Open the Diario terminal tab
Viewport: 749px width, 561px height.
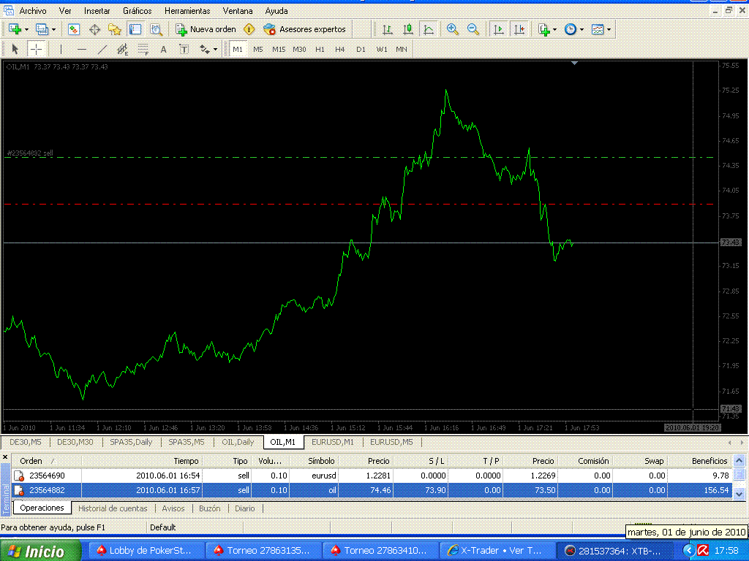coord(244,508)
